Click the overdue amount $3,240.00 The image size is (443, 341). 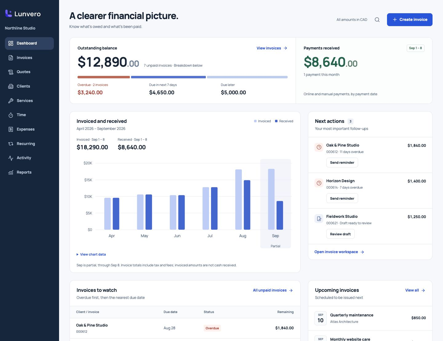click(90, 92)
